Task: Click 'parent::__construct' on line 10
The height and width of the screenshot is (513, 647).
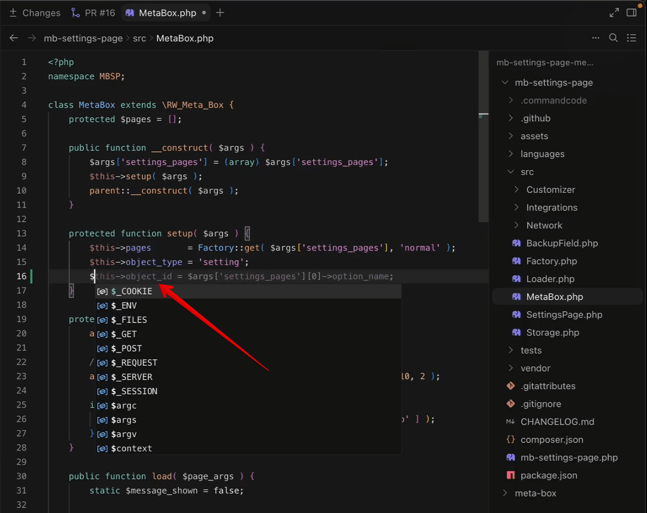Action: pos(138,191)
